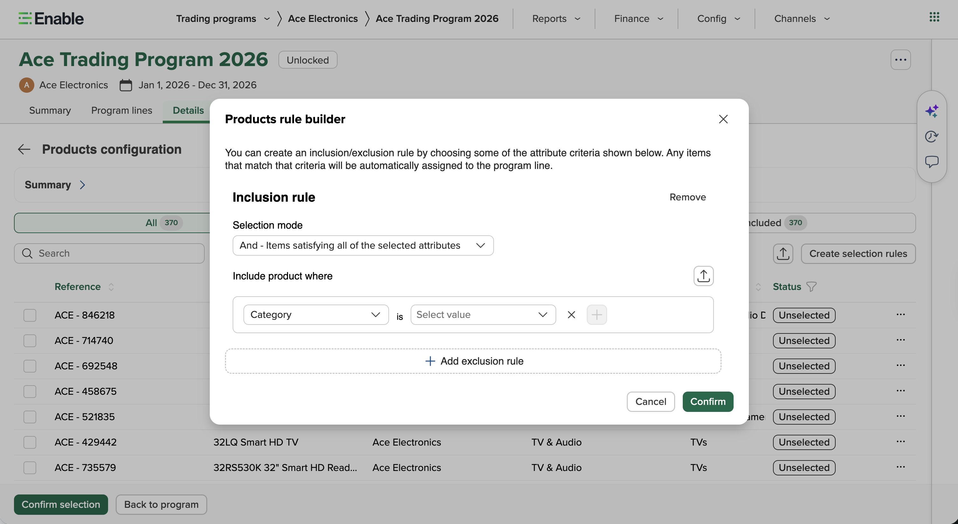The width and height of the screenshot is (958, 524).
Task: Expand the Reports menu
Action: [556, 19]
